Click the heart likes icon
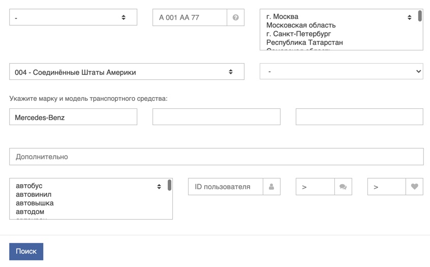 (414, 187)
